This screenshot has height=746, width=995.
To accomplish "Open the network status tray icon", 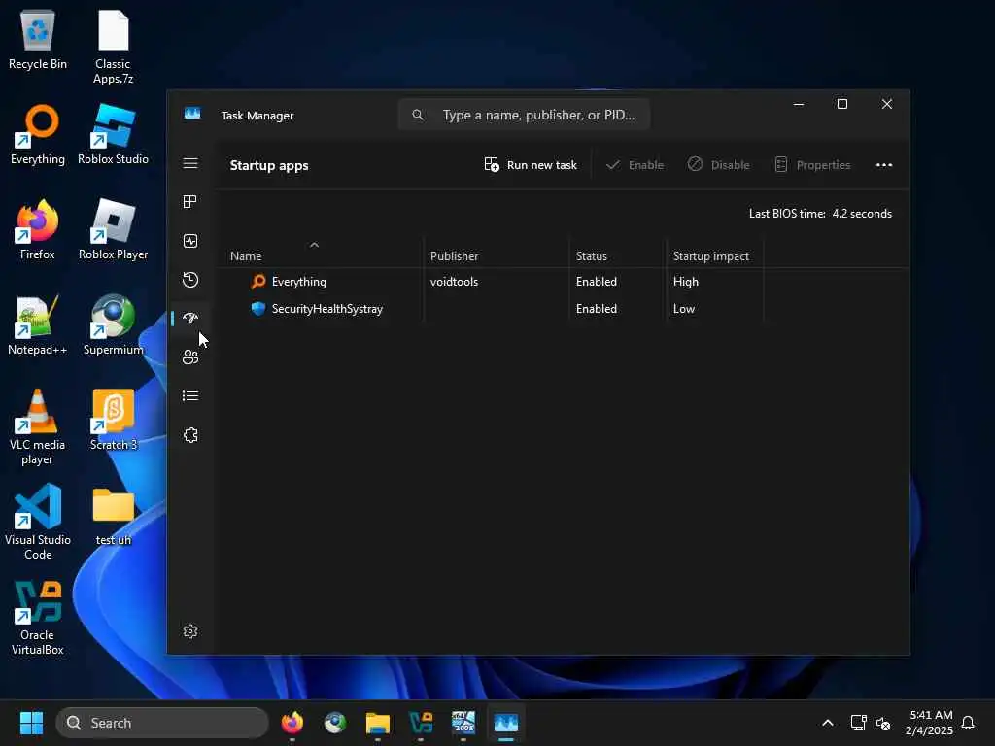I will tap(858, 723).
